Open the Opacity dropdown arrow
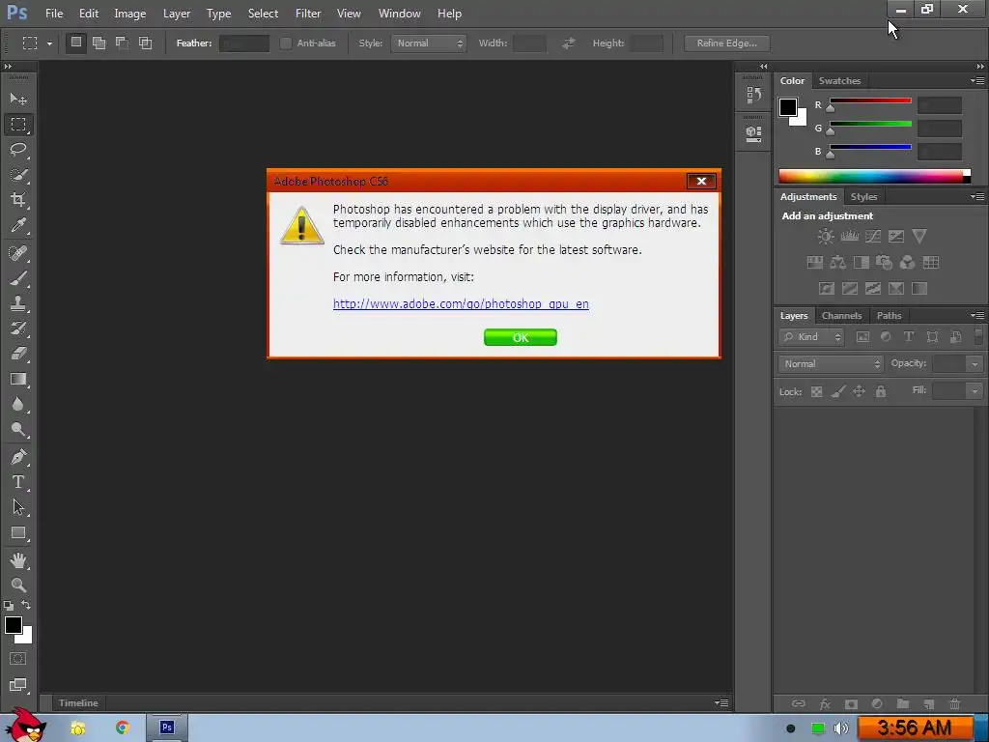Screen dimensions: 989x742 click(x=975, y=364)
